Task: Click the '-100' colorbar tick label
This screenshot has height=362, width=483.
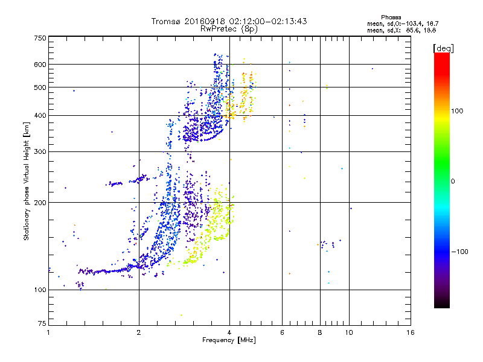Action: [x=459, y=252]
